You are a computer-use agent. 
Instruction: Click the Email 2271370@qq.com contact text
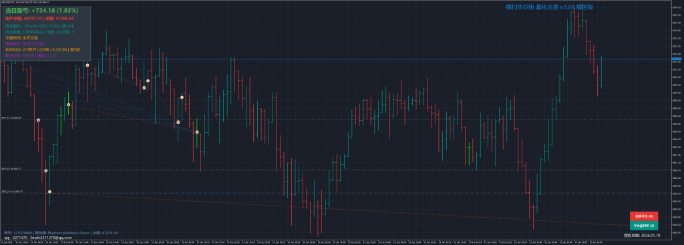(48, 238)
